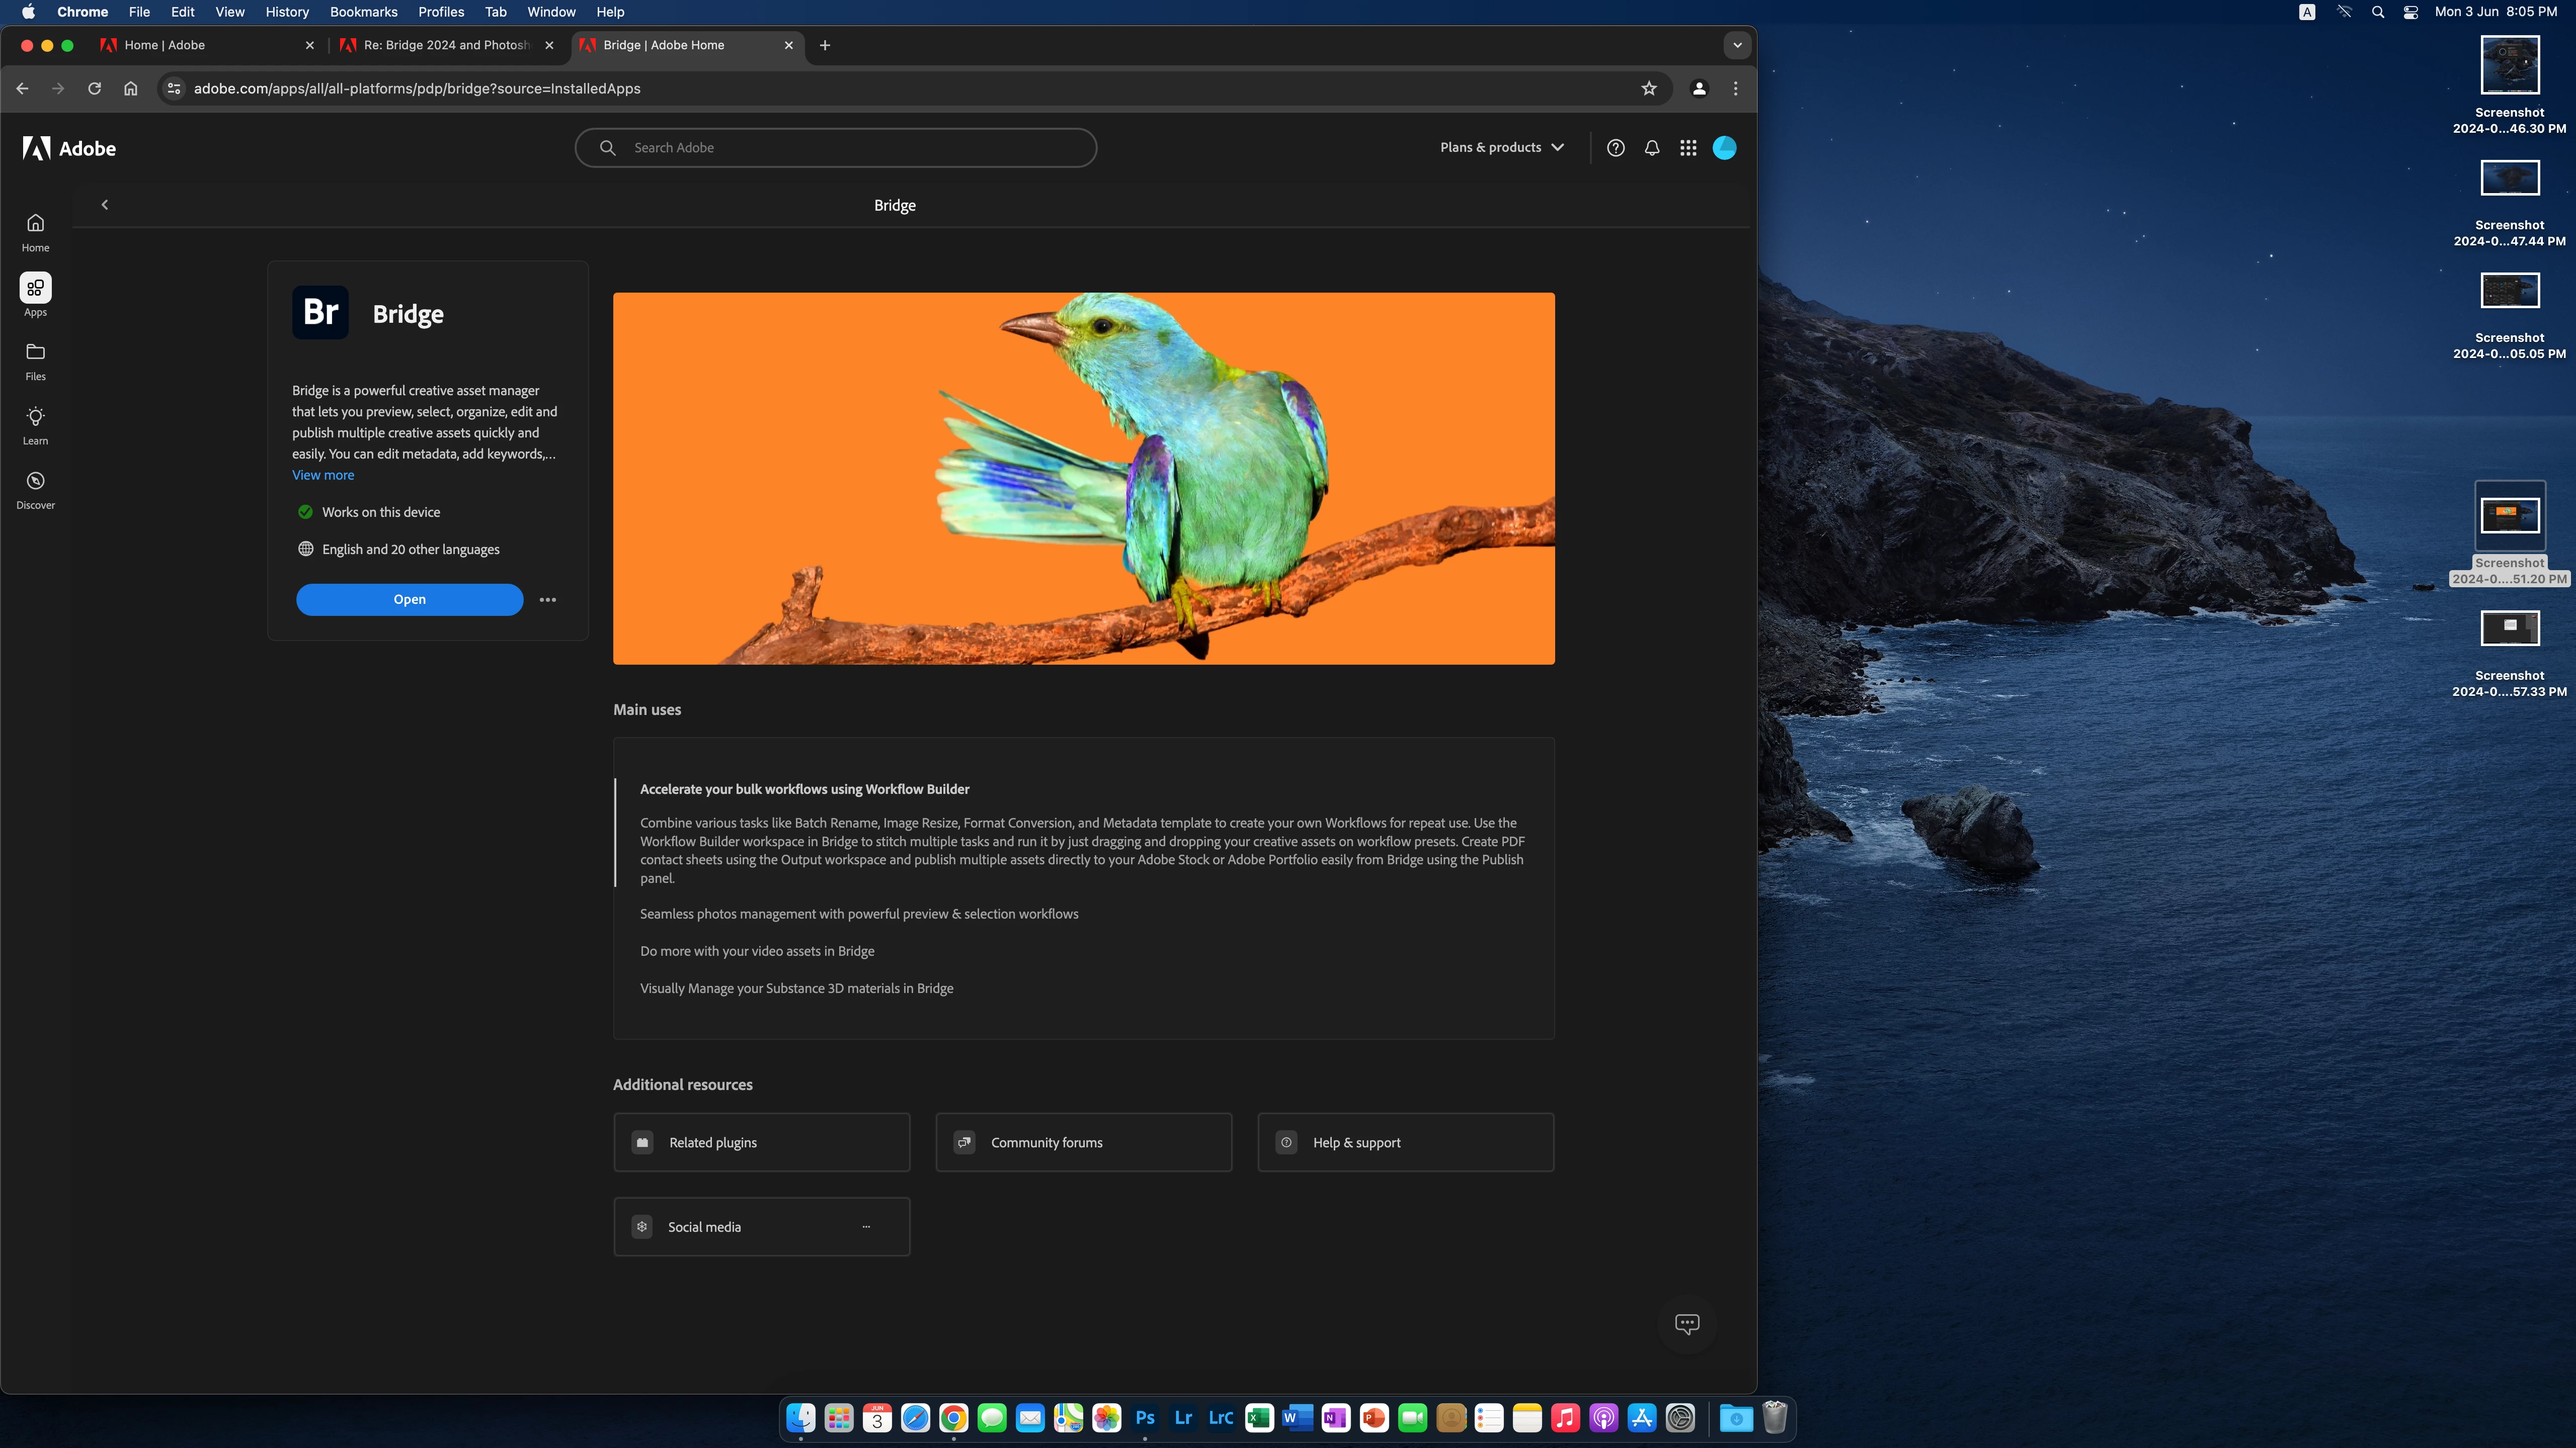Viewport: 2576px width, 1448px height.
Task: Click the Search Adobe field
Action: click(x=850, y=148)
